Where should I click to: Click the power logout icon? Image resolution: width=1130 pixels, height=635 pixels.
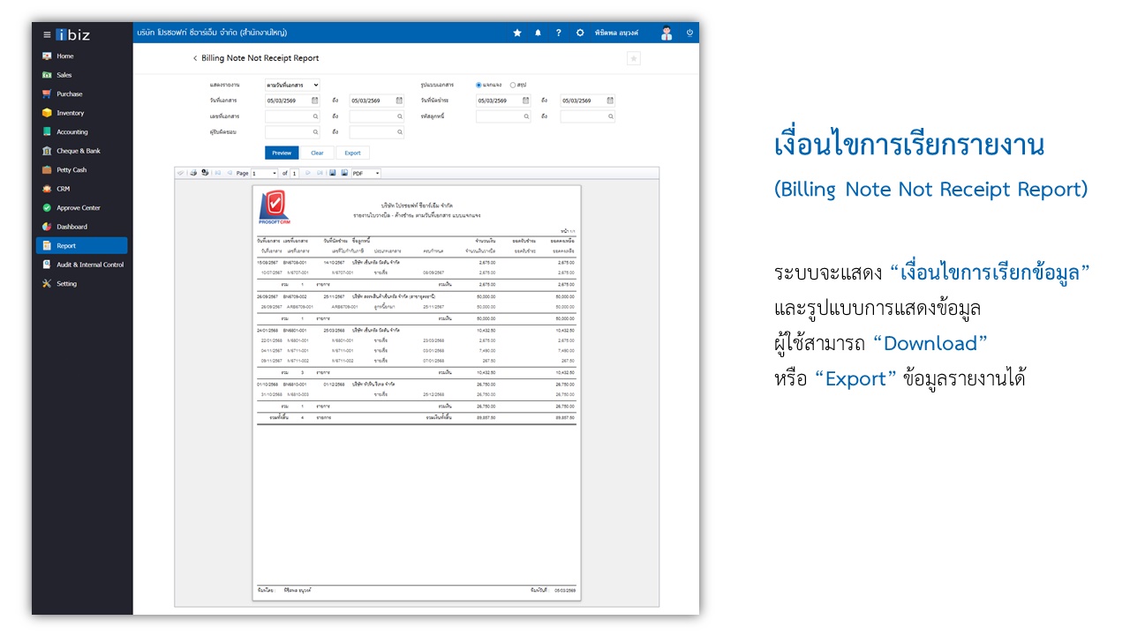(x=689, y=33)
